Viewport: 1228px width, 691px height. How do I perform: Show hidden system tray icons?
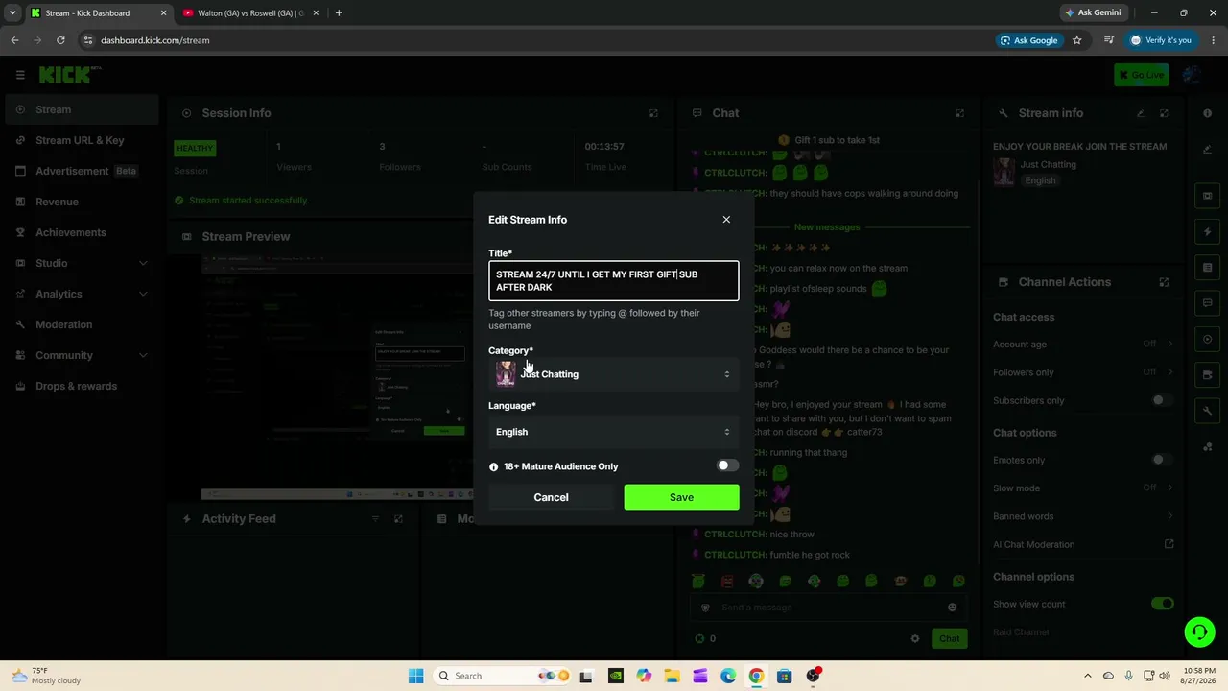click(1087, 676)
